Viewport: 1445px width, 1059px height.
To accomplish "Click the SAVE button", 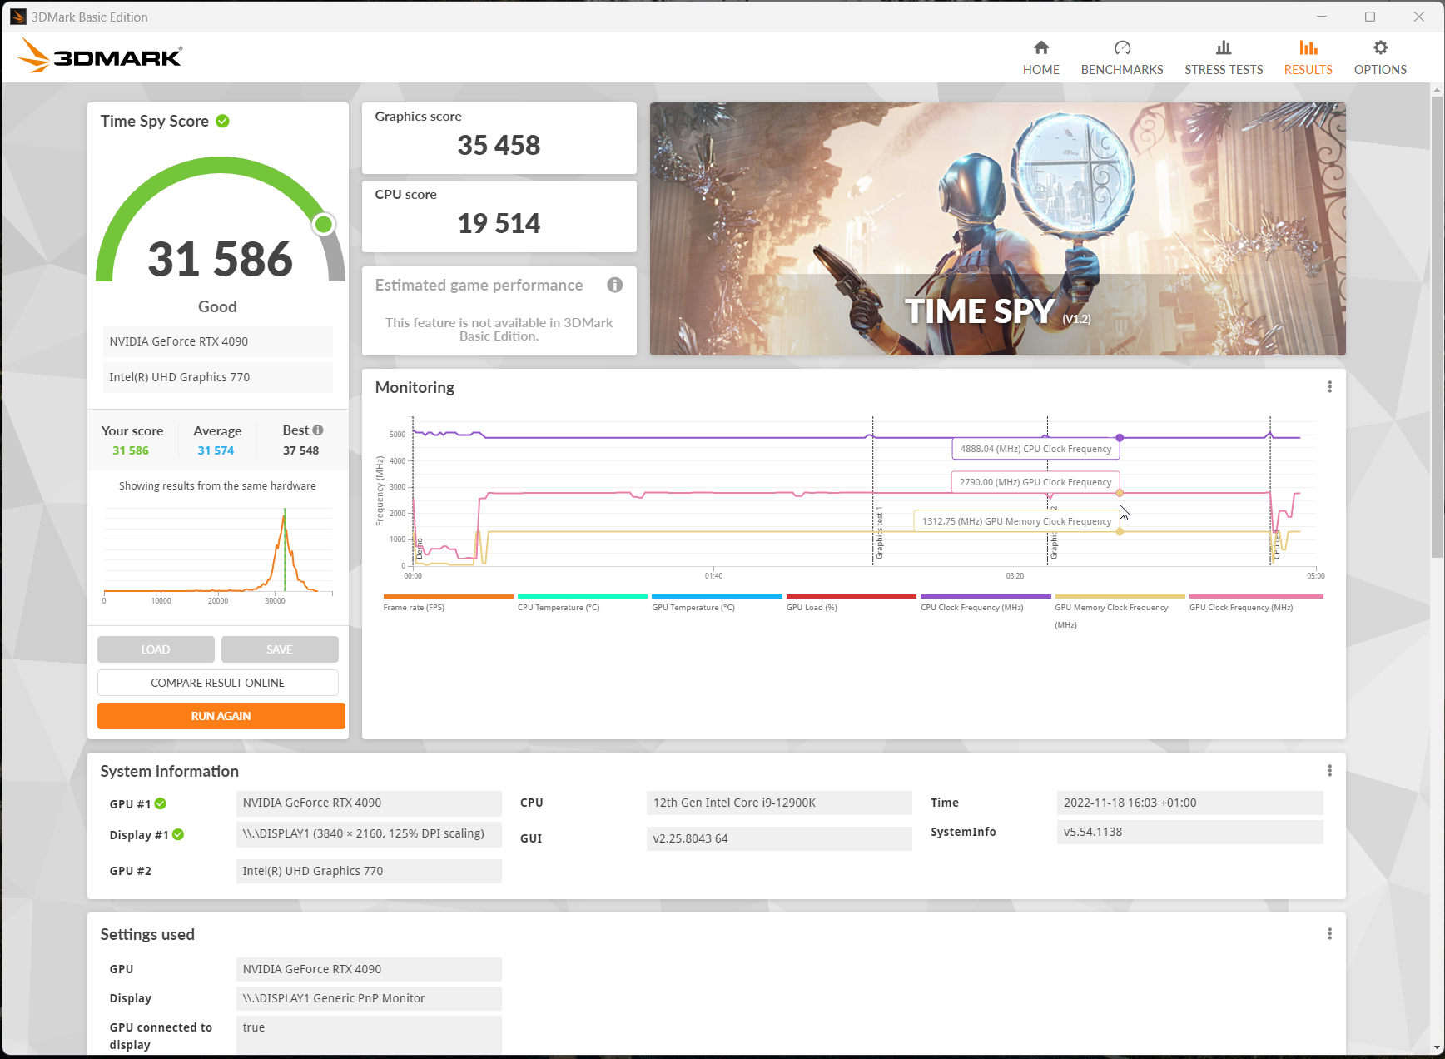I will pyautogui.click(x=280, y=649).
